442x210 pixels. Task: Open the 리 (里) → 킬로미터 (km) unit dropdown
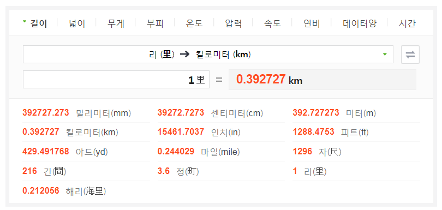click(208, 55)
